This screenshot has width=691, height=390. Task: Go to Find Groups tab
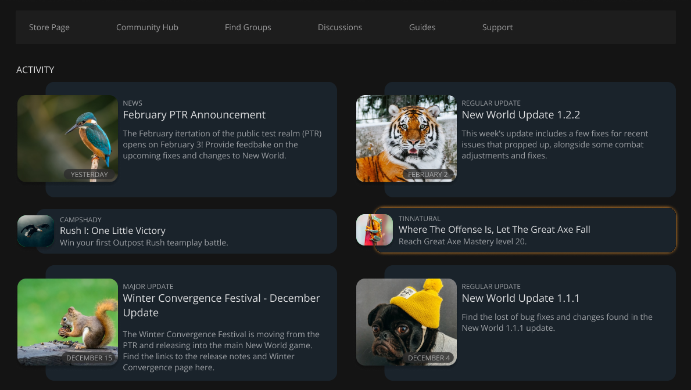pyautogui.click(x=248, y=27)
